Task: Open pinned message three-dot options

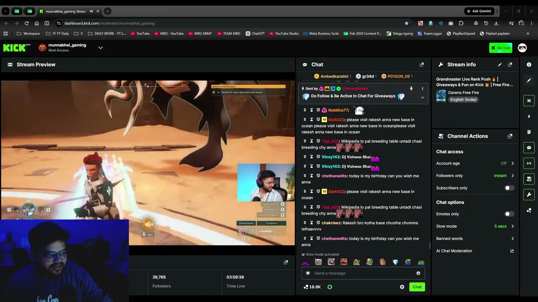Action: (x=422, y=89)
